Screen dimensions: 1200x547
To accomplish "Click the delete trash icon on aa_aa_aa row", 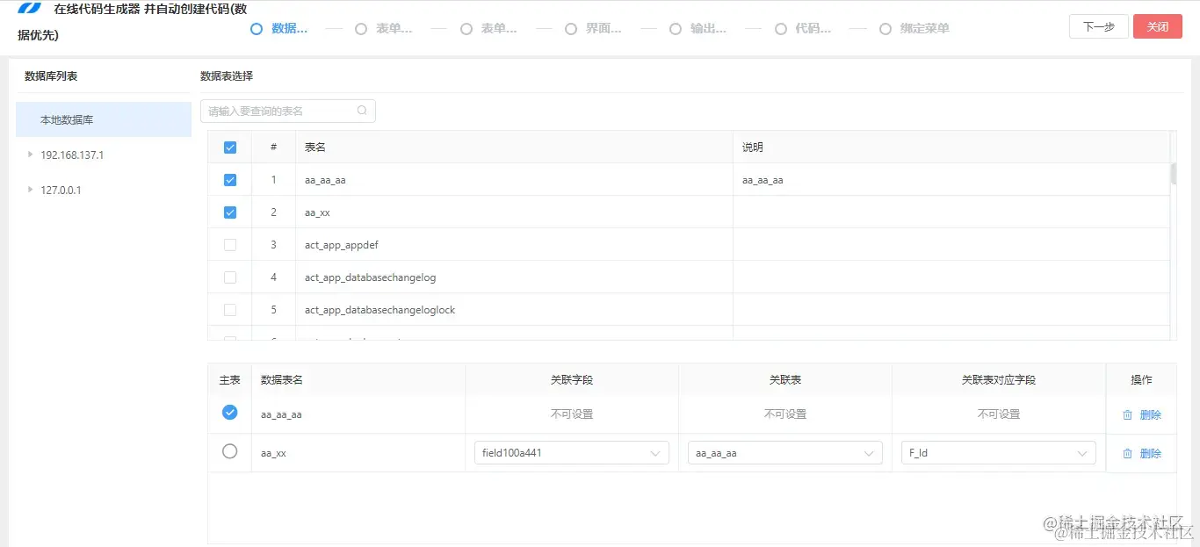I will pyautogui.click(x=1128, y=414).
